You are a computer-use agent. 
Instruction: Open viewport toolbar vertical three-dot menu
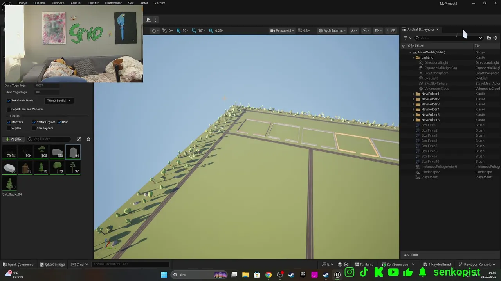pos(387,30)
